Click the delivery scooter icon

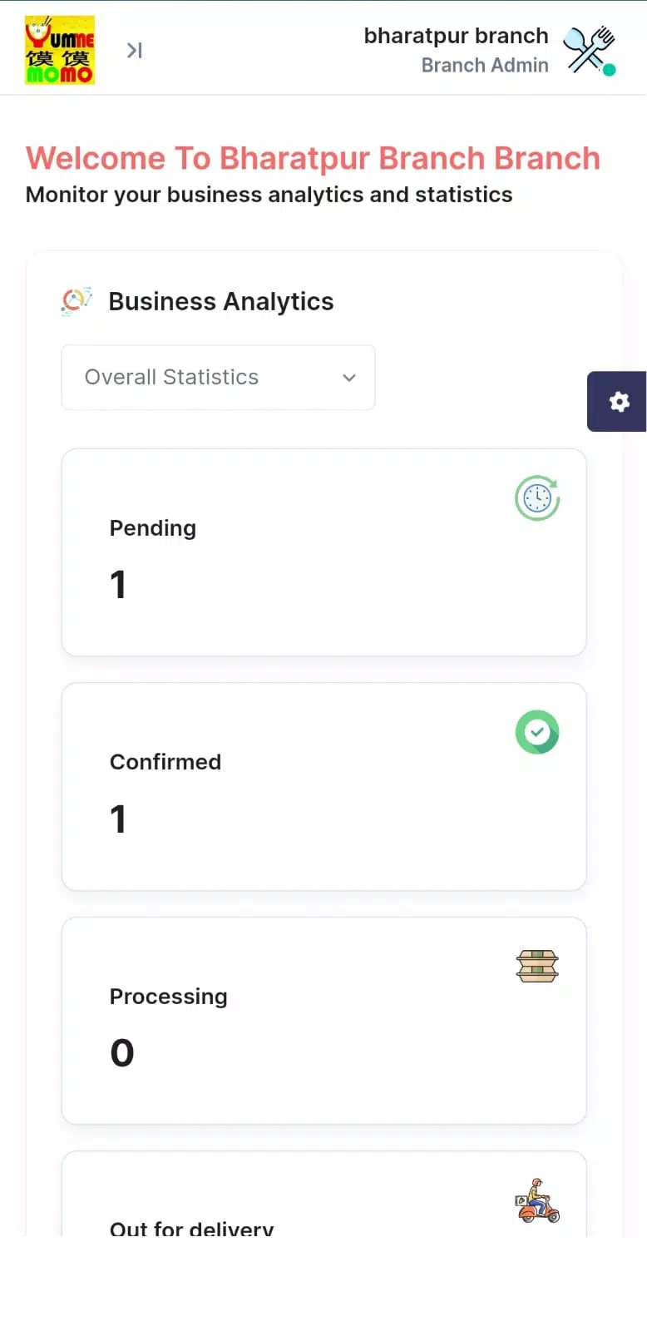(537, 1200)
